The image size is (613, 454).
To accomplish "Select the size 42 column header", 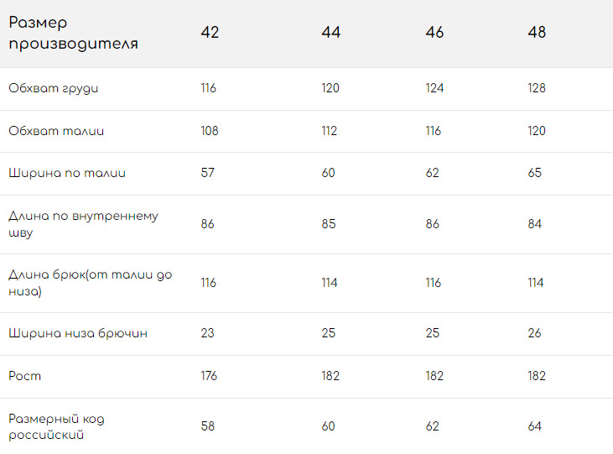I will pyautogui.click(x=210, y=33).
